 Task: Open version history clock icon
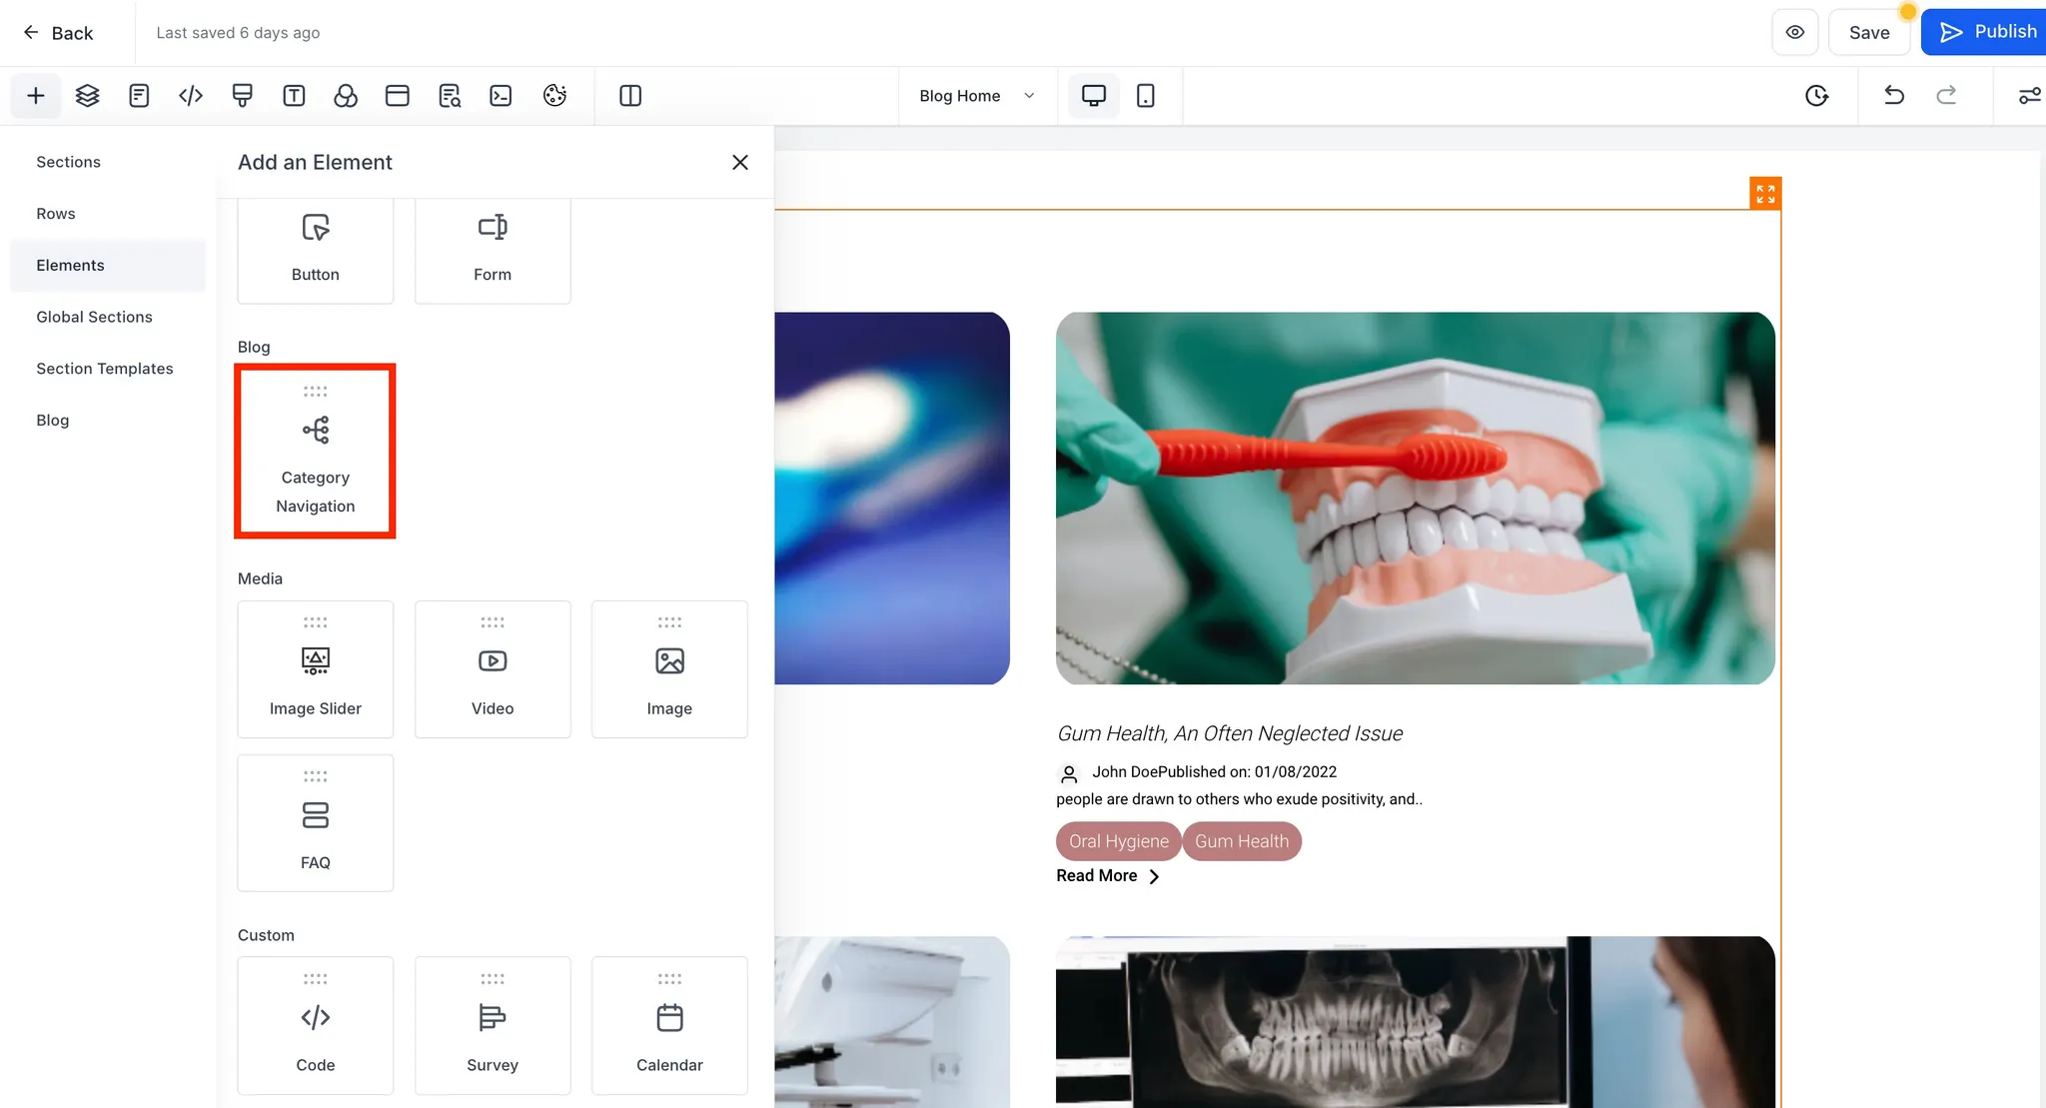click(1816, 96)
